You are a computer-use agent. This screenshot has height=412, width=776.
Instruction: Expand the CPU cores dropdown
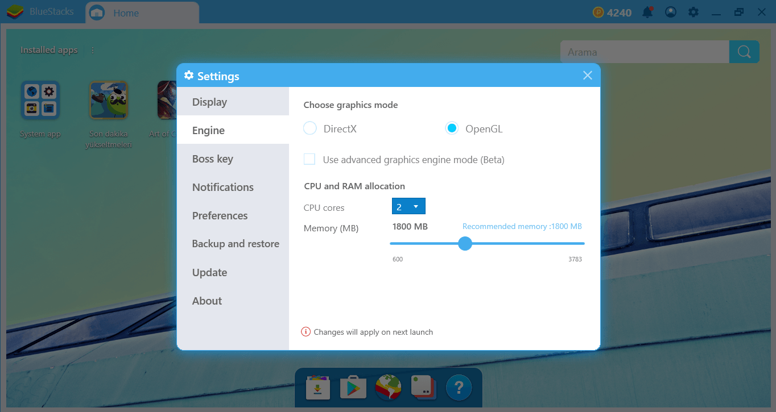tap(408, 206)
